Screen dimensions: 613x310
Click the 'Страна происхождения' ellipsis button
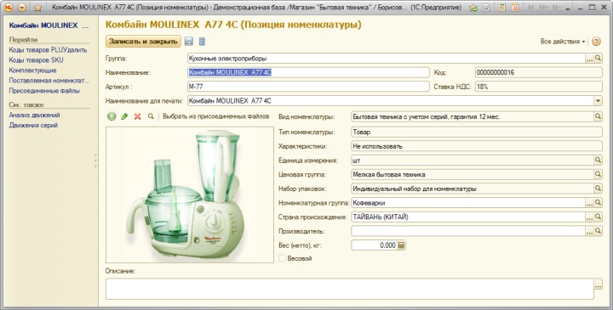[x=589, y=217]
